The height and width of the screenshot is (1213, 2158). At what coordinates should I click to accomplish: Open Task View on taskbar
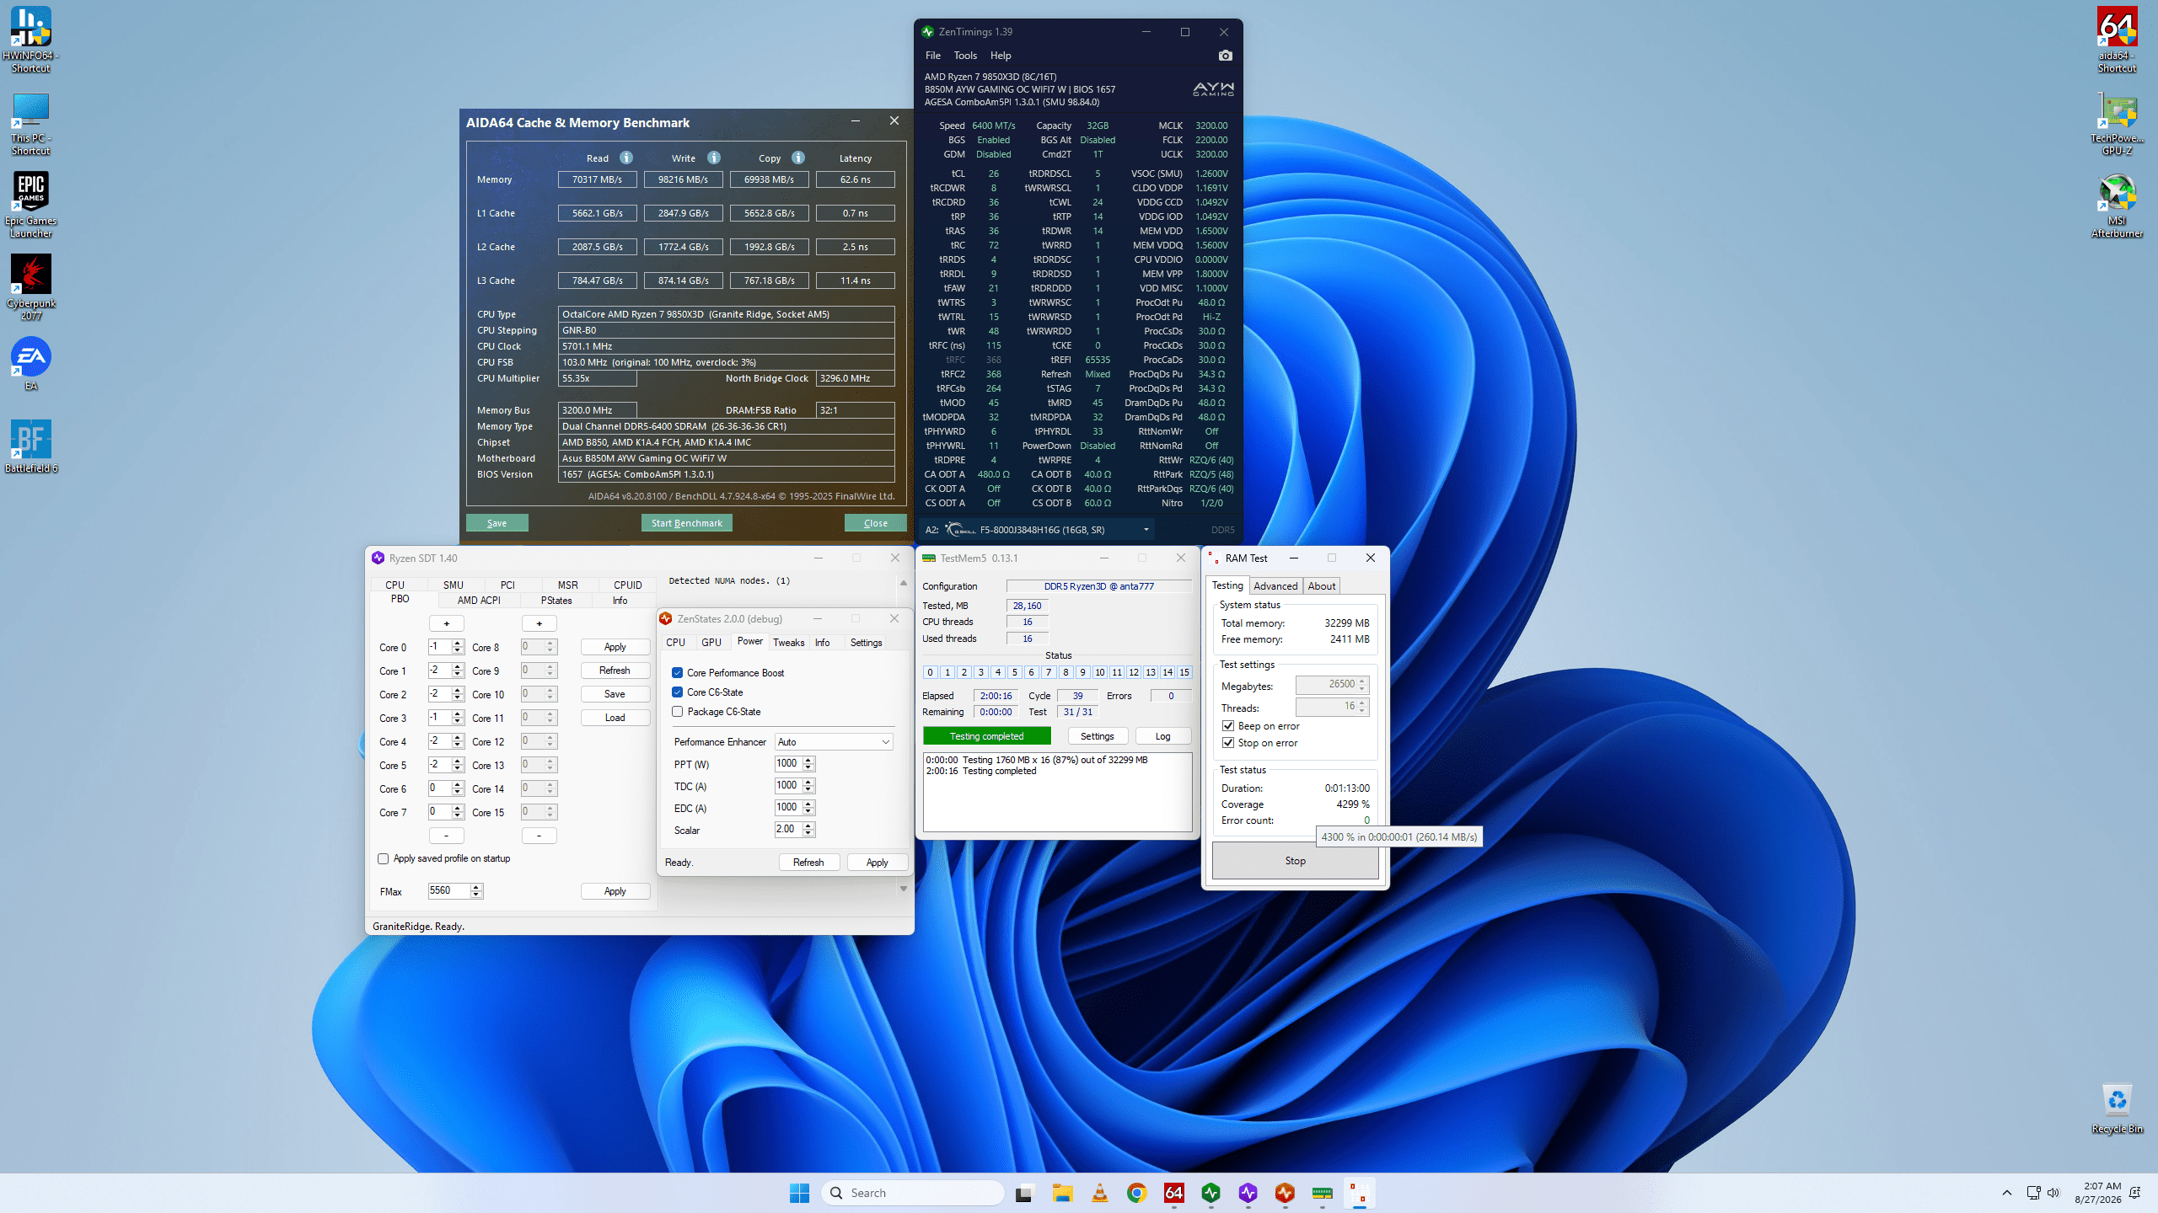click(1024, 1193)
